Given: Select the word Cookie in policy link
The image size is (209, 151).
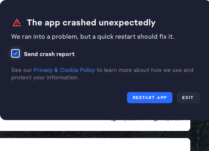Looking at the screenshot, I should coord(69,70).
